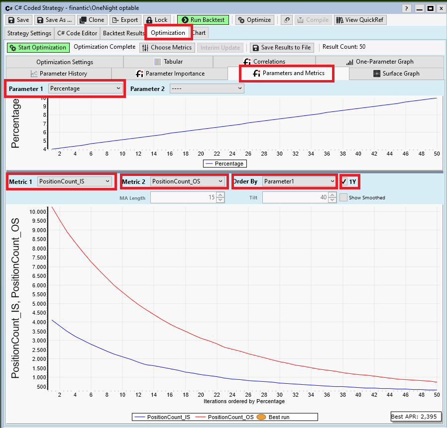The image size is (447, 428).
Task: Open the Order By dropdown
Action: click(x=299, y=181)
